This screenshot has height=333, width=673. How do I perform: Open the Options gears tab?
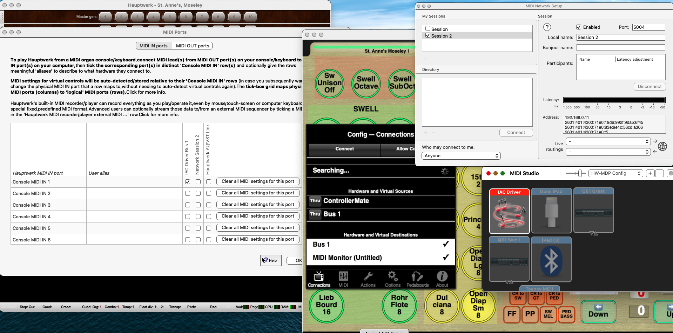pyautogui.click(x=392, y=279)
